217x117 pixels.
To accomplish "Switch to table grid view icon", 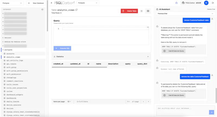I will click(148, 11).
